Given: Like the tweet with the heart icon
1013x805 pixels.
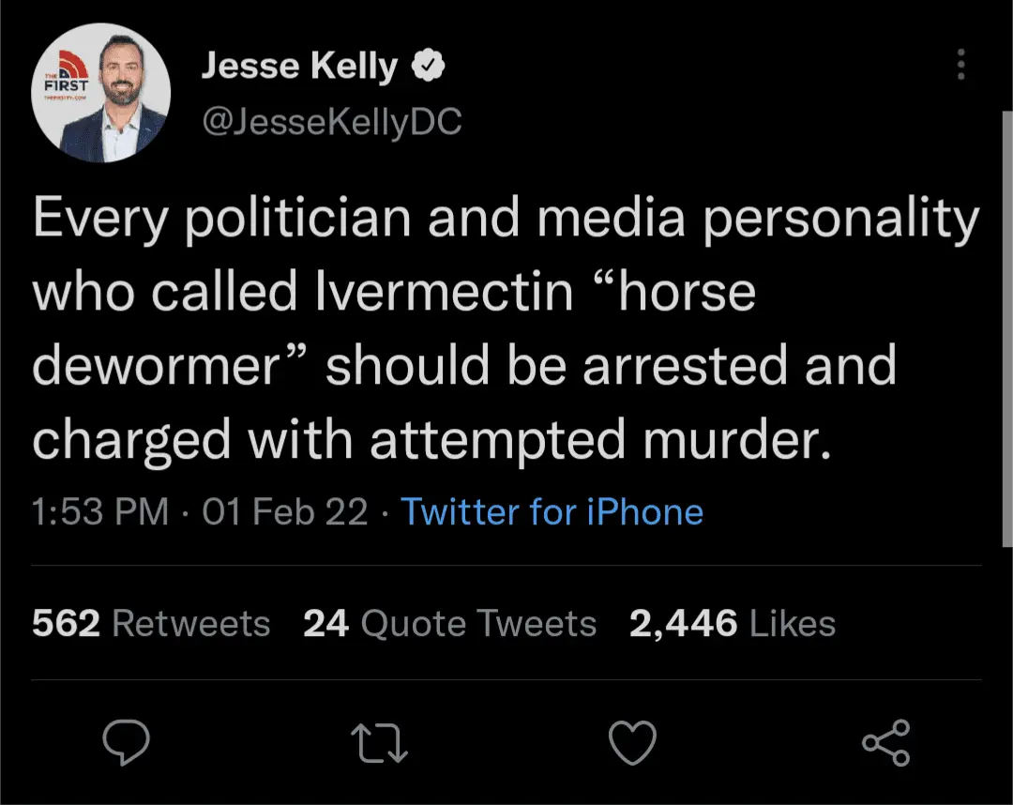Looking at the screenshot, I should [x=632, y=742].
